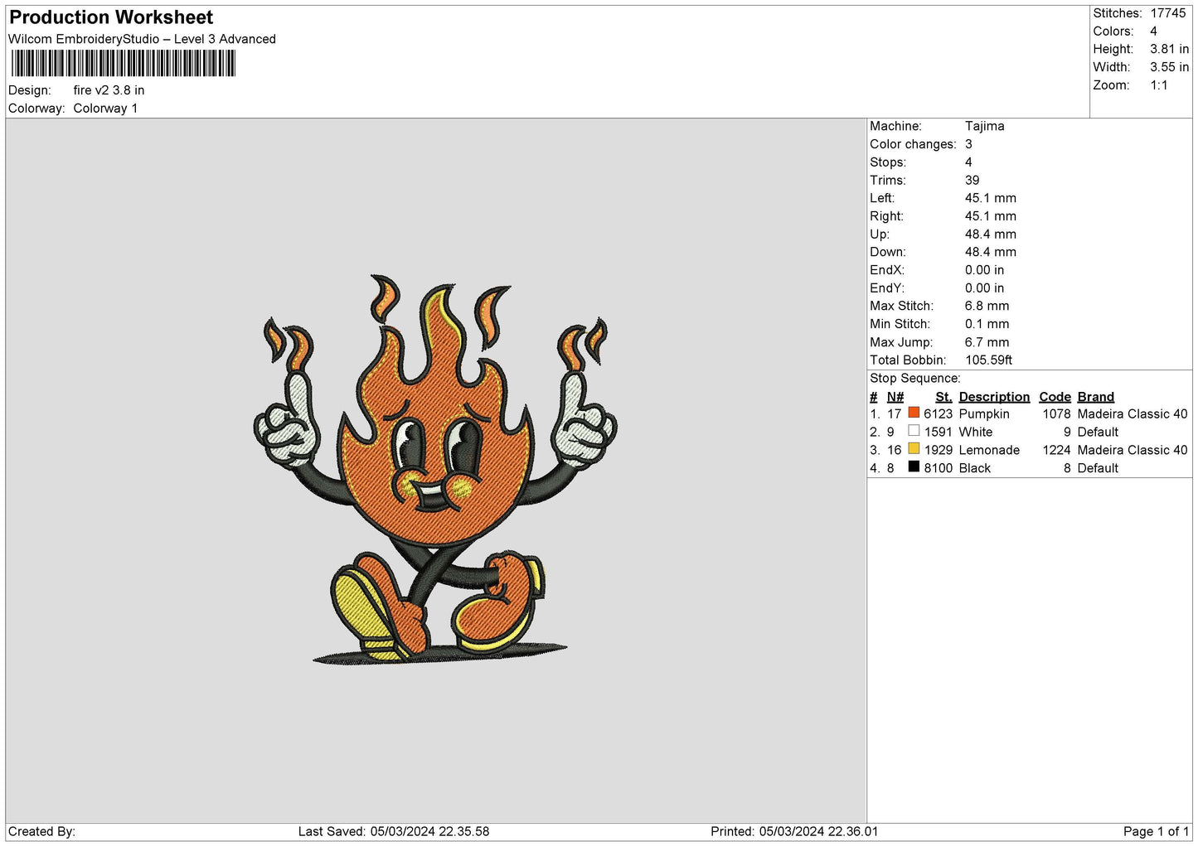Image resolution: width=1198 pixels, height=846 pixels.
Task: Click 'Wilcom EmbroideryStudio – Level 3 Advanced' text
Action: [x=142, y=39]
